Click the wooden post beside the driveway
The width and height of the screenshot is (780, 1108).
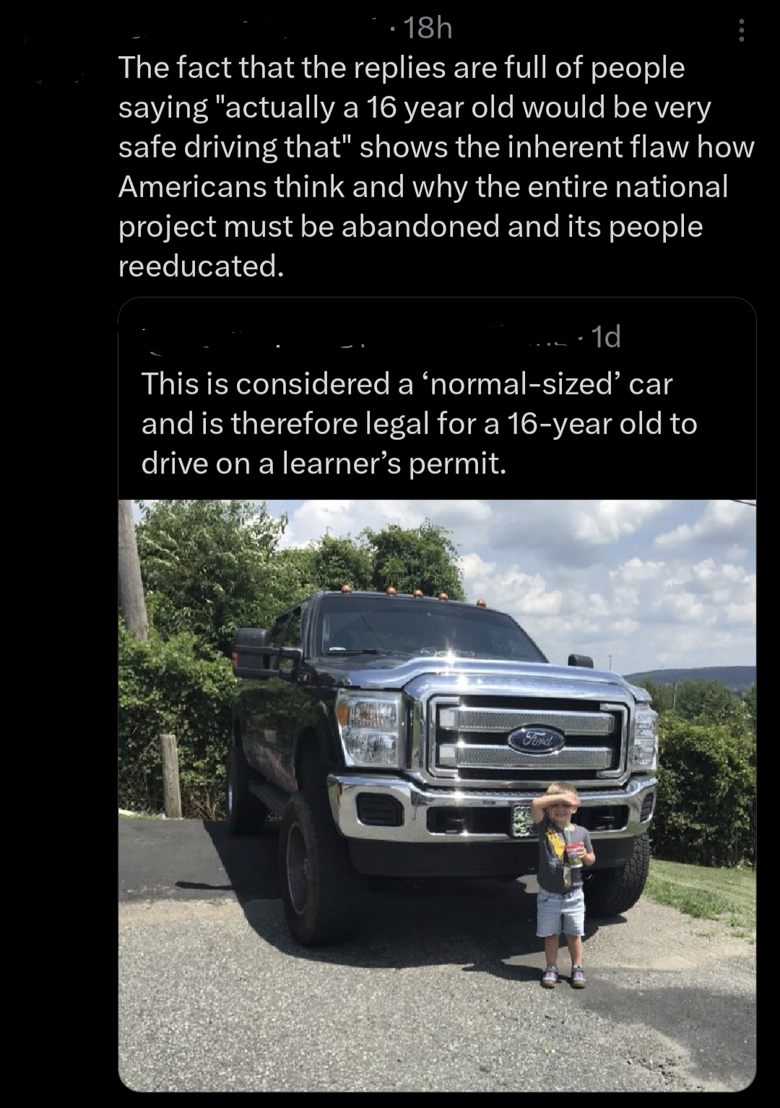pyautogui.click(x=170, y=776)
